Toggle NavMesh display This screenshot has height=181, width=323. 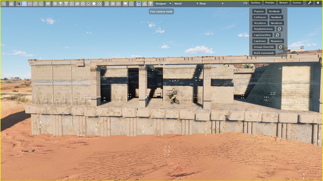click(x=276, y=17)
